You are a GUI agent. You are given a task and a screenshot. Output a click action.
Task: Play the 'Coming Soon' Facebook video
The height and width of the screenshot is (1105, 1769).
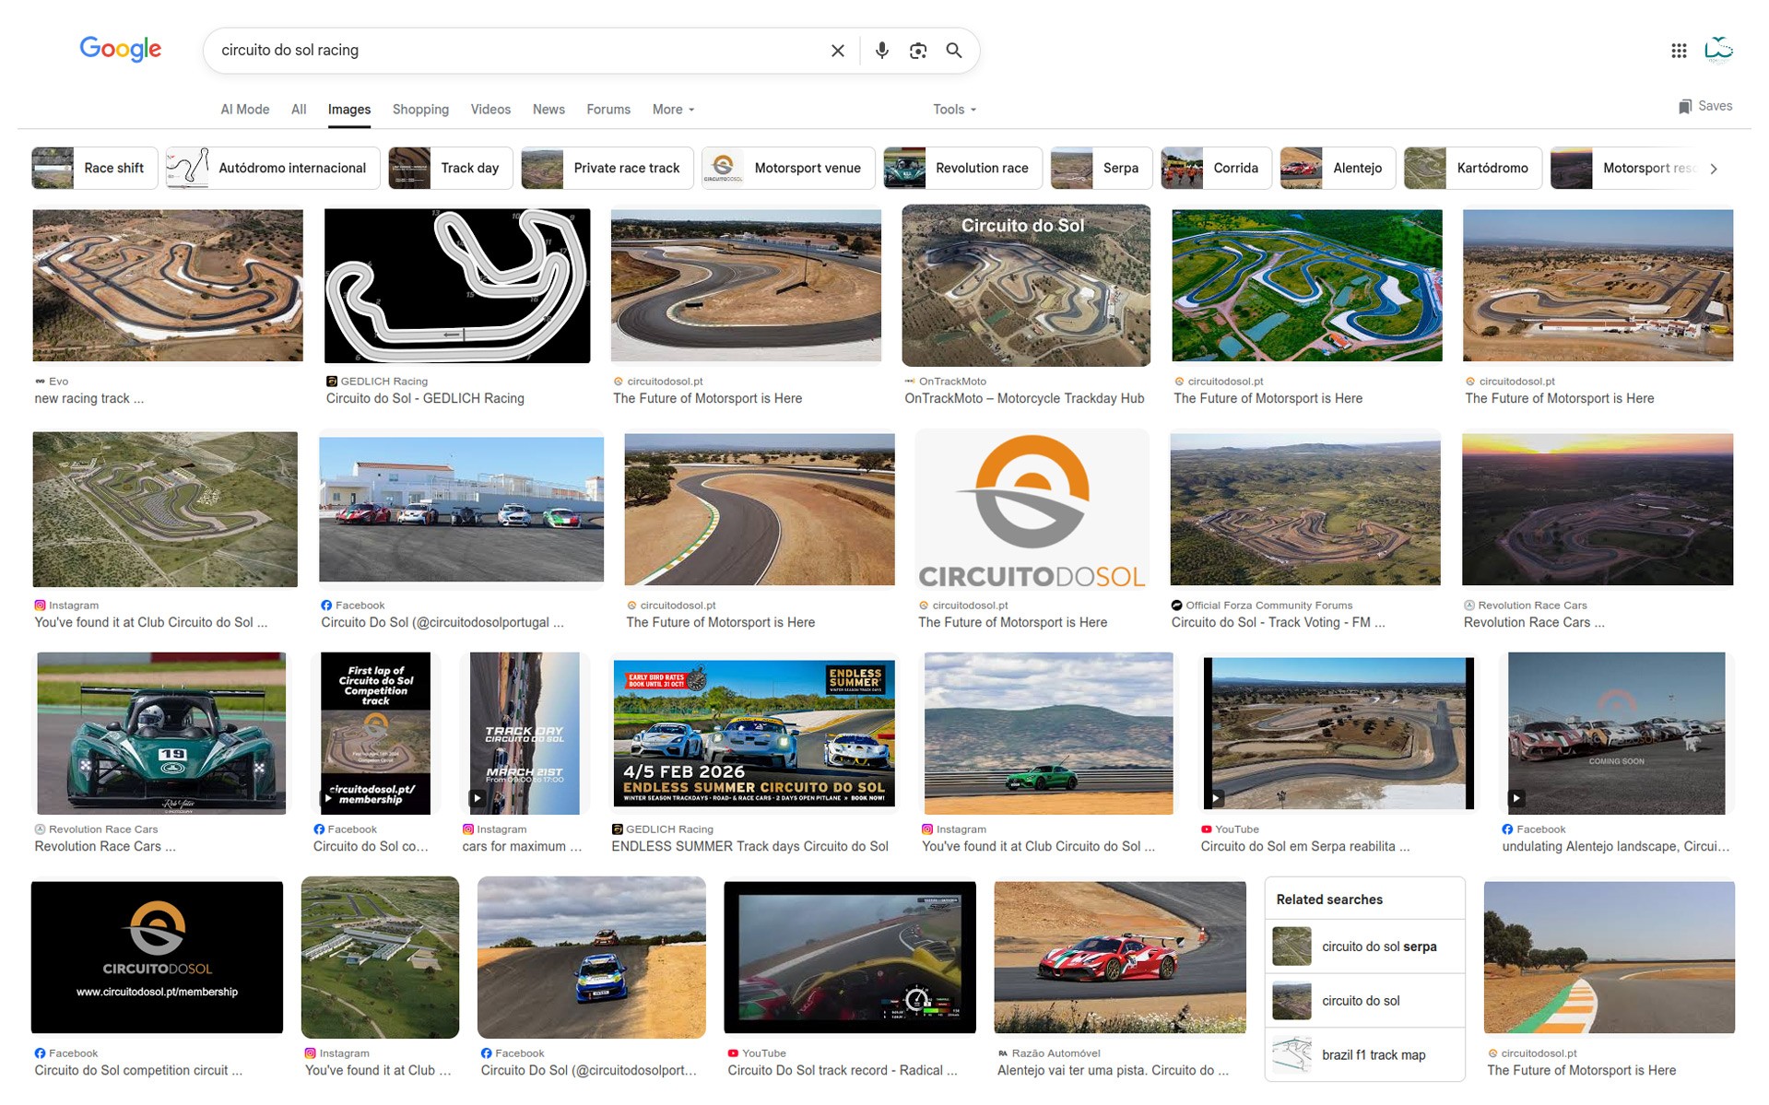click(x=1516, y=798)
